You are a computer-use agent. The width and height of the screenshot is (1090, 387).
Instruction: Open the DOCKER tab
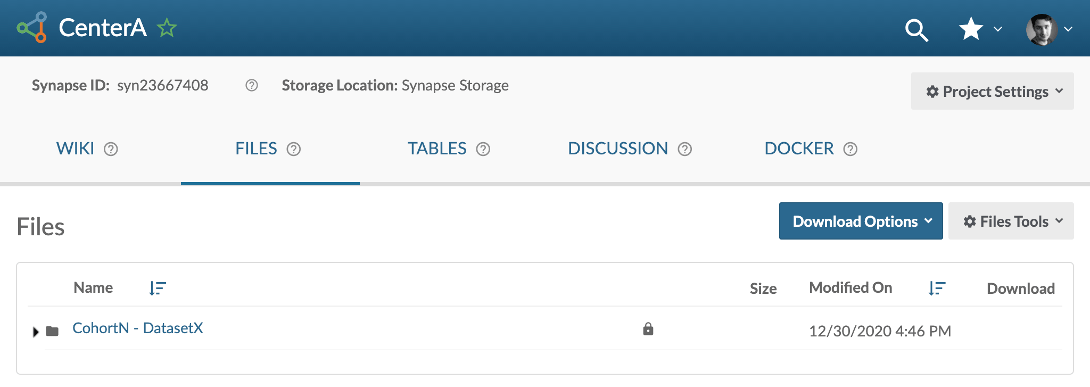click(x=799, y=149)
